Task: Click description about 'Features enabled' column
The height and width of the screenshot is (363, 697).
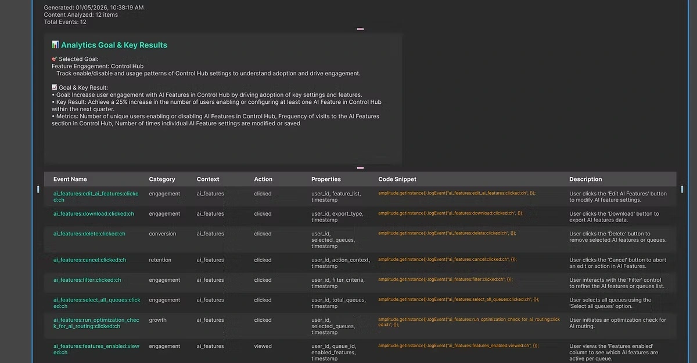Action: pos(615,353)
